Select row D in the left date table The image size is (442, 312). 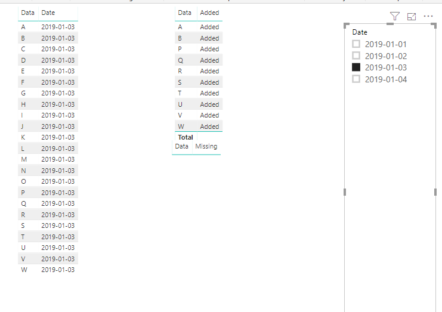click(48, 60)
